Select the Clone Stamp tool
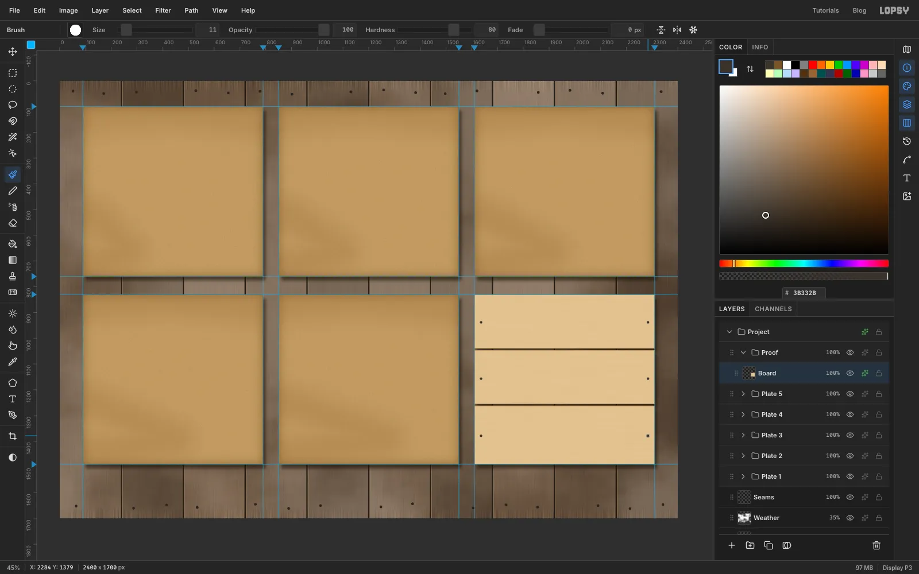Image resolution: width=919 pixels, height=574 pixels. point(13,276)
